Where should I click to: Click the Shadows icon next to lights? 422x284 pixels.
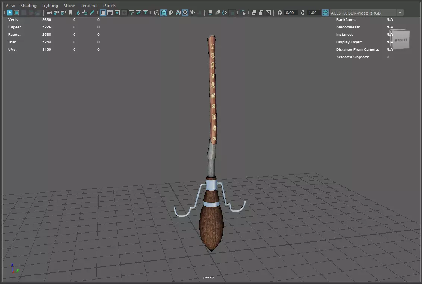click(199, 13)
